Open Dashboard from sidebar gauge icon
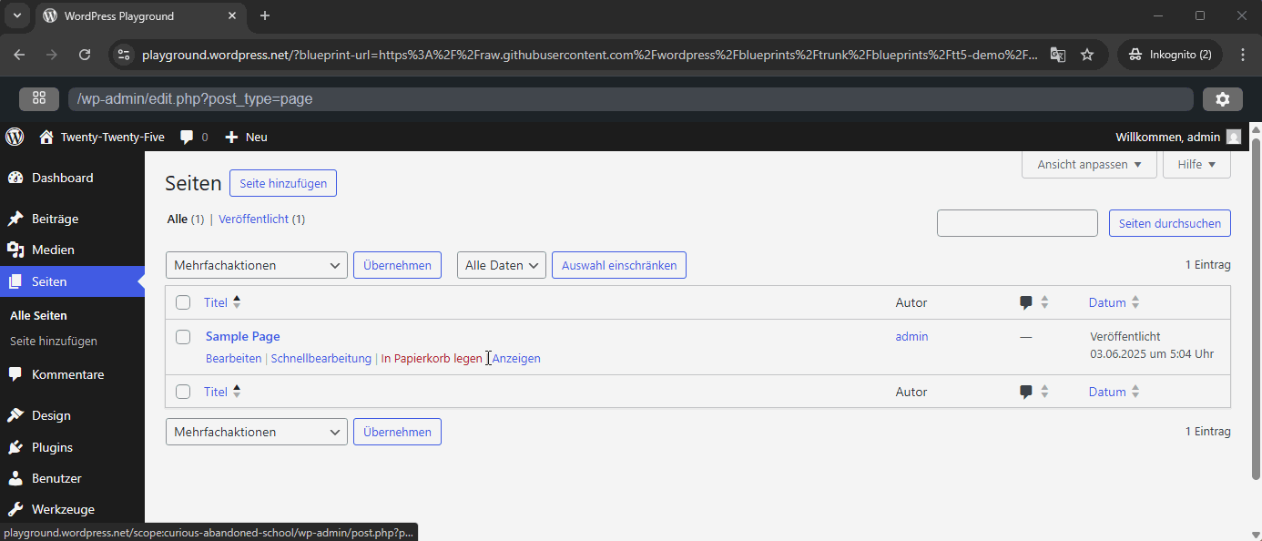Viewport: 1262px width, 541px height. point(15,178)
